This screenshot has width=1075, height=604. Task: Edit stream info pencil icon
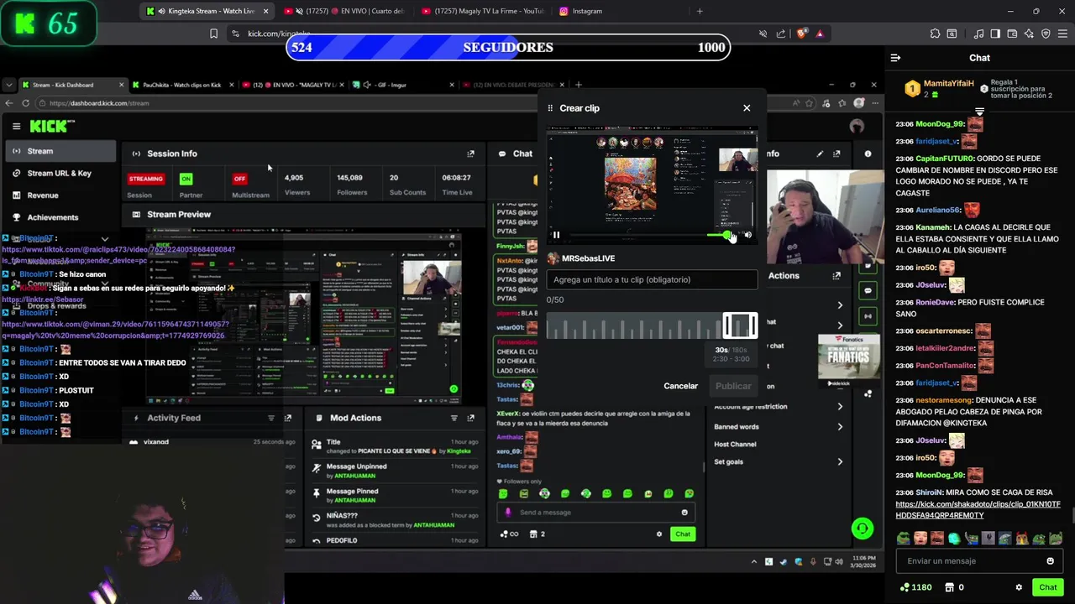point(820,154)
